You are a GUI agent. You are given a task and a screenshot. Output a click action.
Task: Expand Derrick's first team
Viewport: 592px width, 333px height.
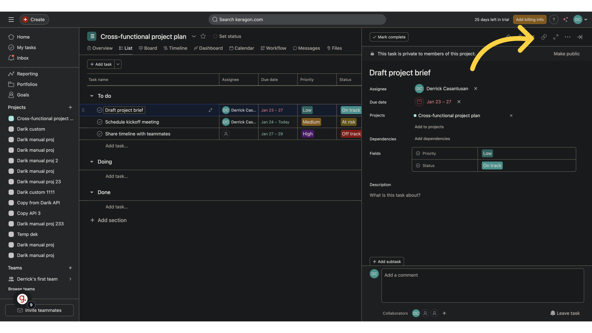pos(70,279)
